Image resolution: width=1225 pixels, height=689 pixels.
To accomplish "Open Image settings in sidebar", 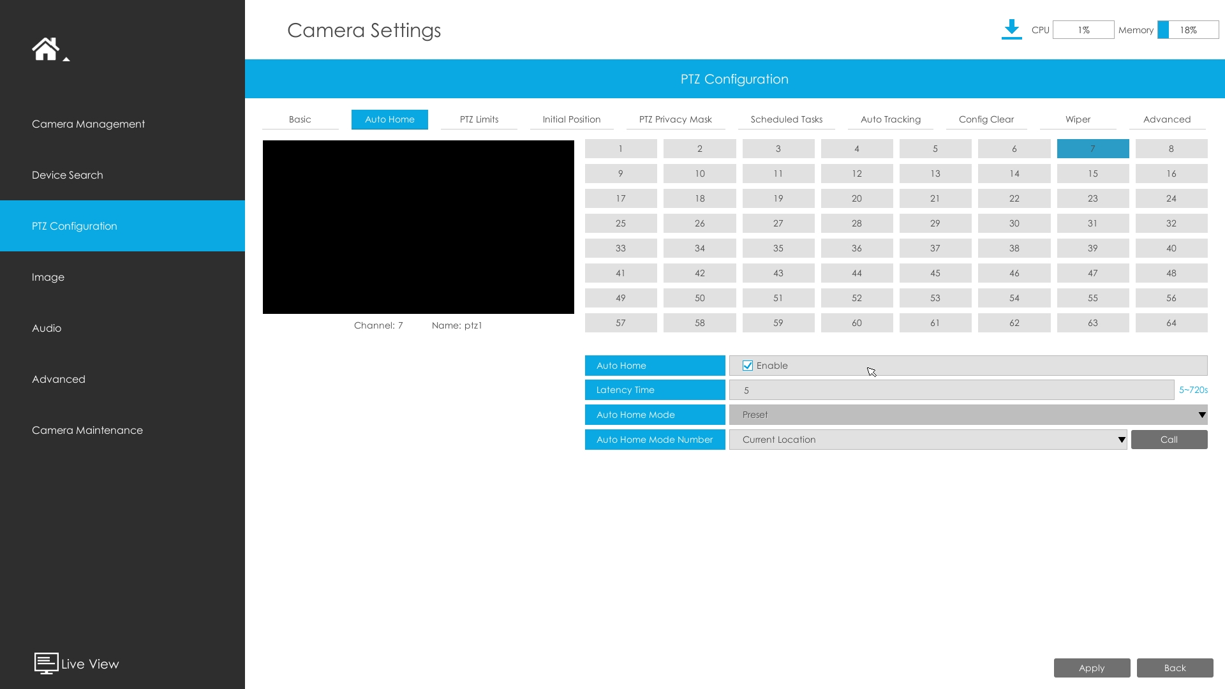I will pyautogui.click(x=122, y=277).
